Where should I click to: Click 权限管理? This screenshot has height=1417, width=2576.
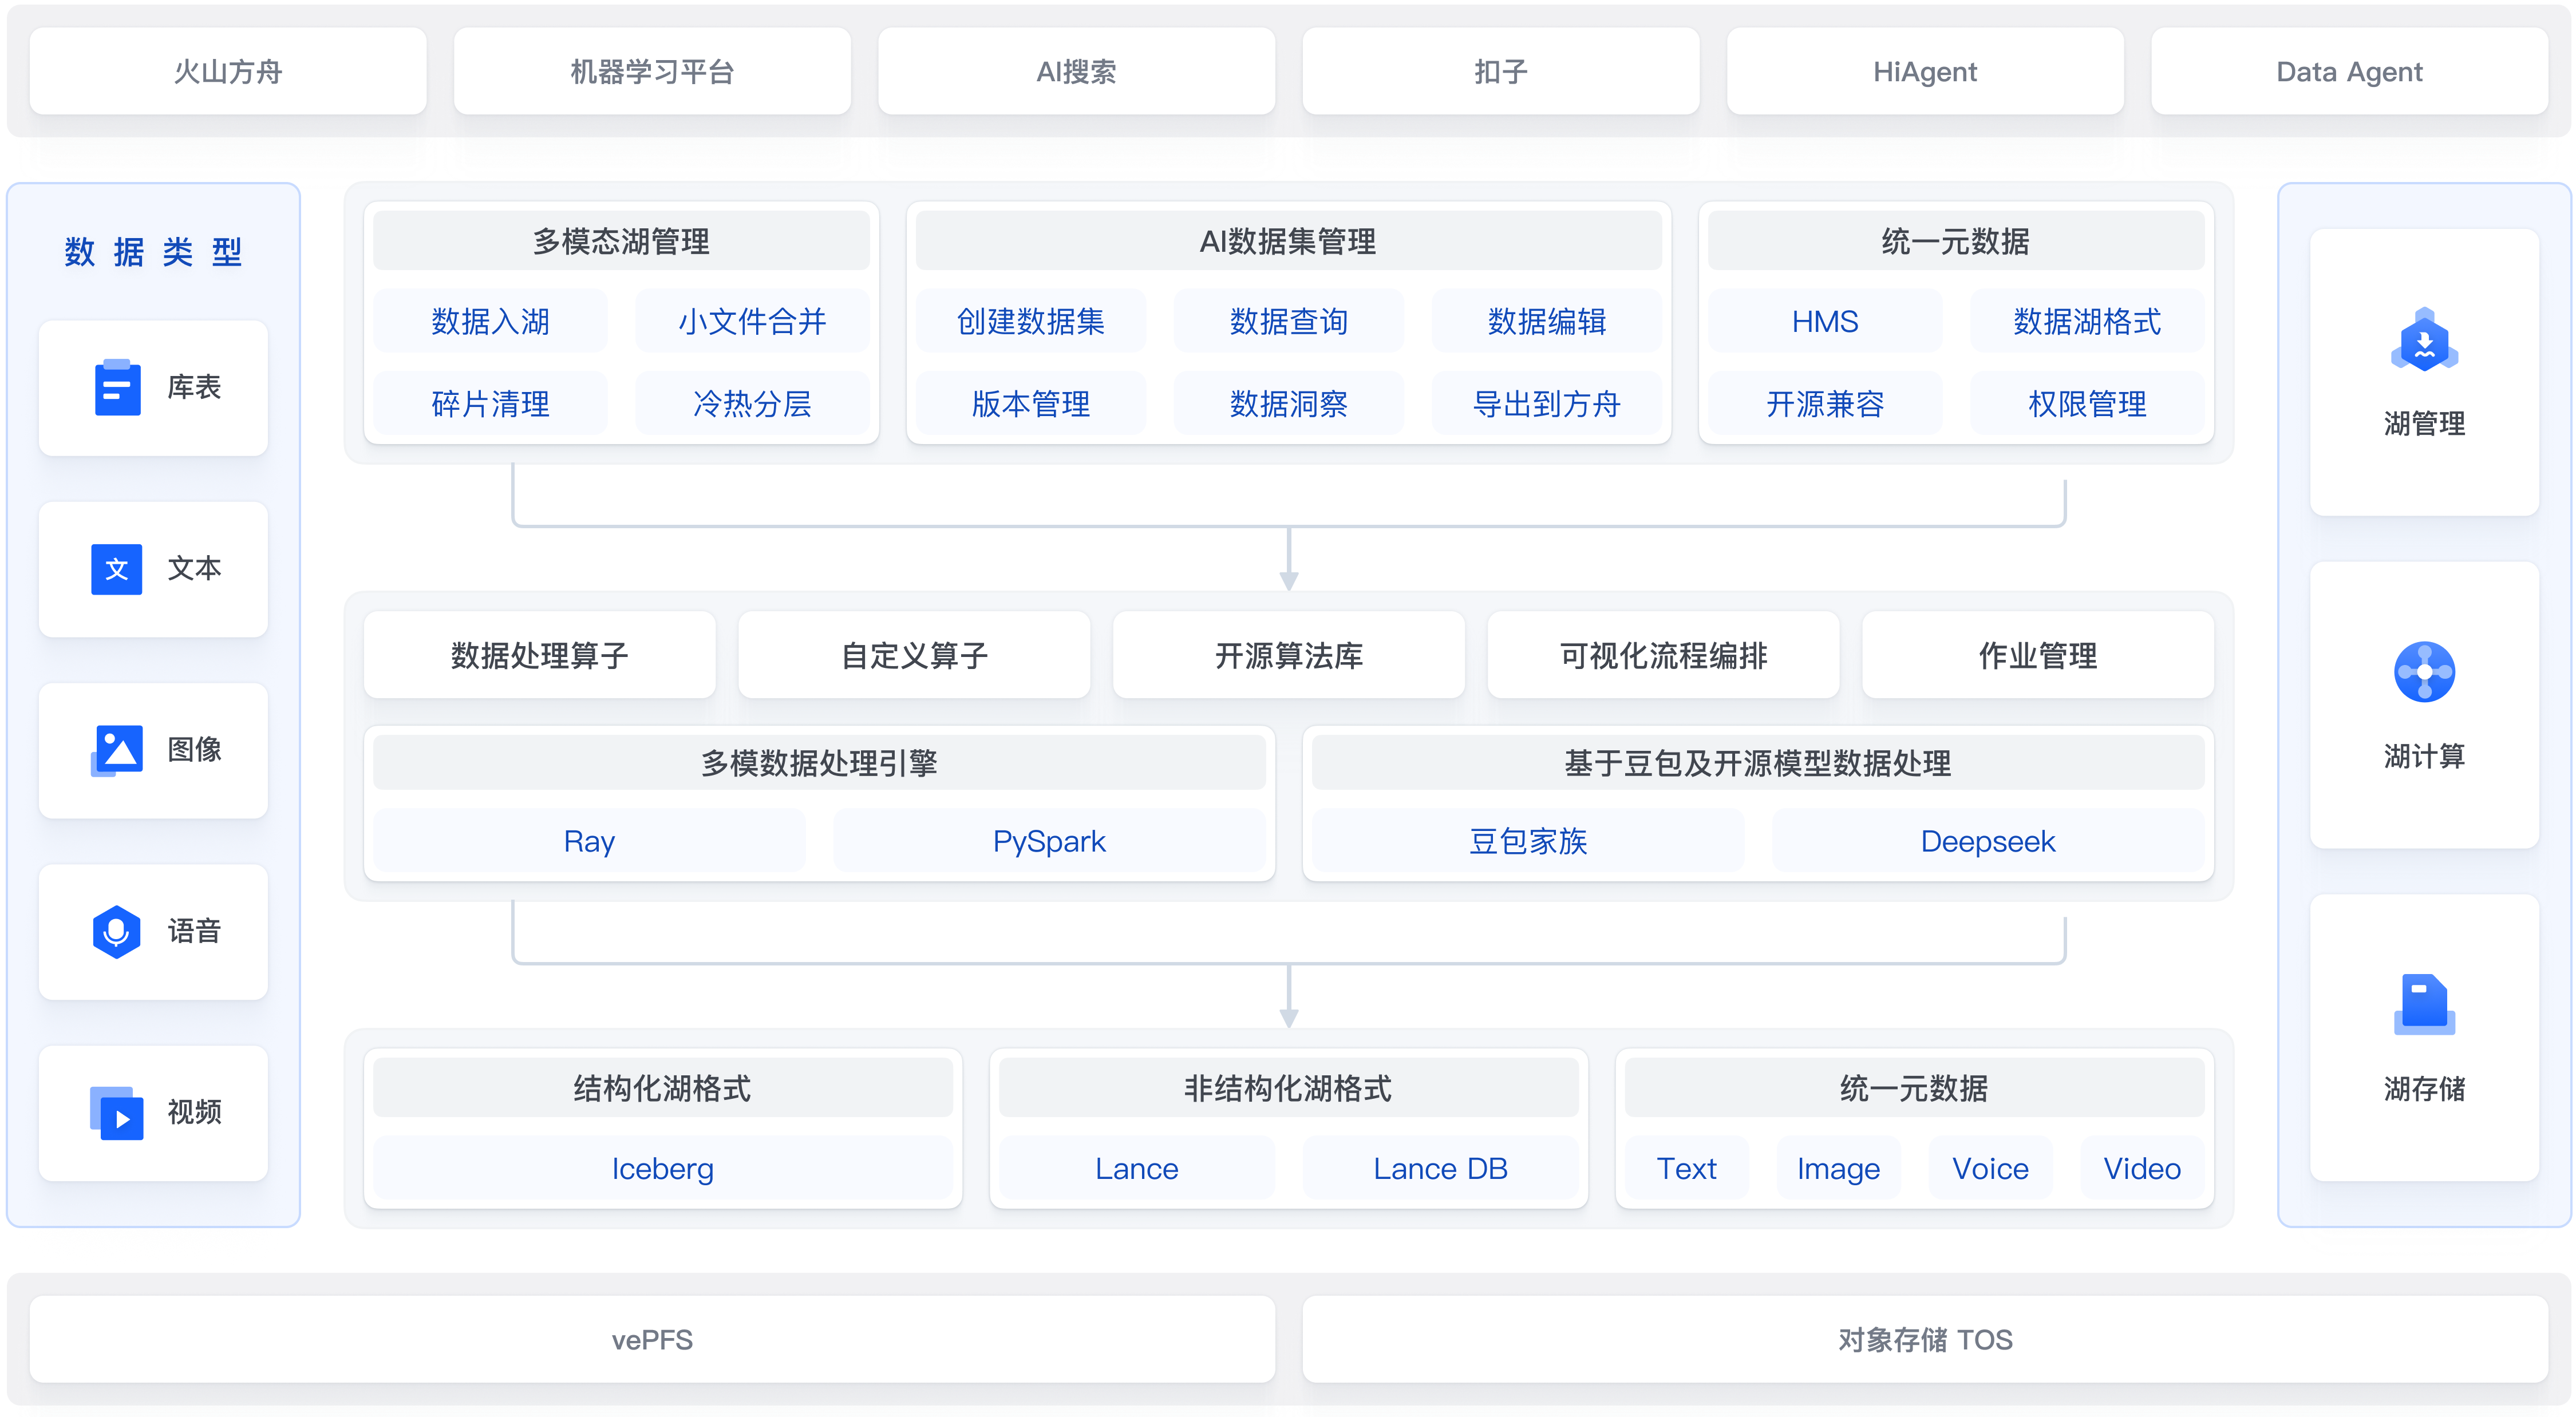2087,404
